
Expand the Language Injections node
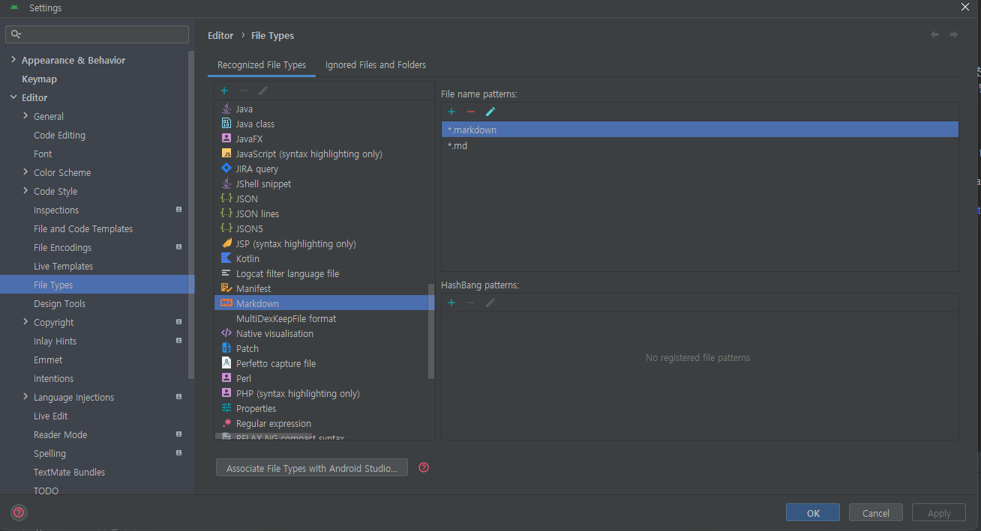tap(25, 397)
